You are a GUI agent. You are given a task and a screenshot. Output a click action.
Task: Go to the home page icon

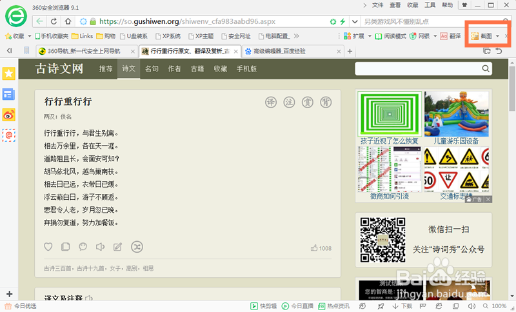[x=68, y=22]
